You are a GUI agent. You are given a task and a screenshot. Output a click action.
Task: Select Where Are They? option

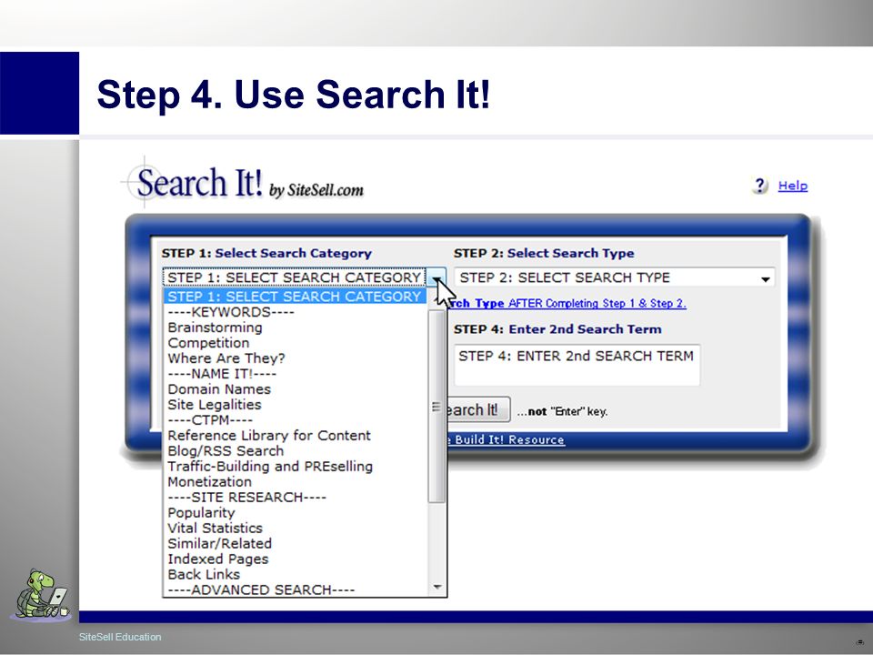click(226, 358)
